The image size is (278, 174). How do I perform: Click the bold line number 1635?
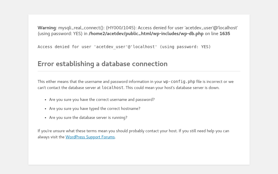coord(225,34)
